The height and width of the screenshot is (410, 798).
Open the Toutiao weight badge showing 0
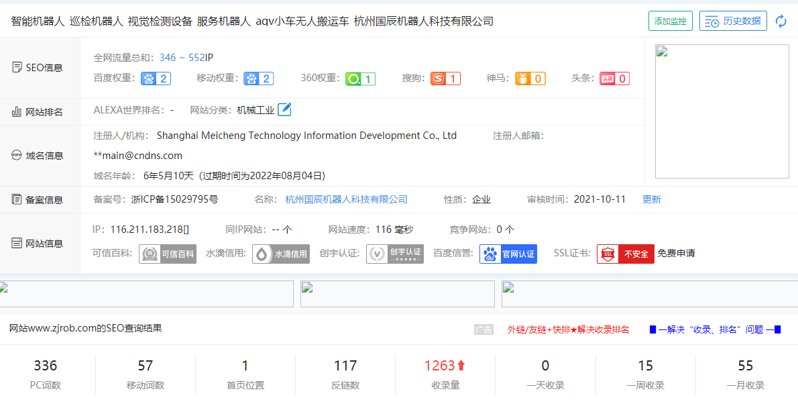(614, 79)
